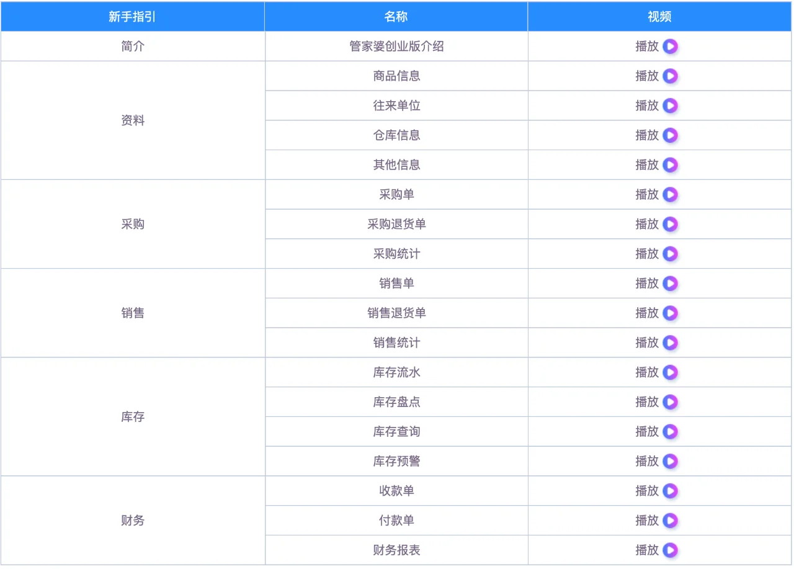Click play icon in 销售退货单 row

670,313
